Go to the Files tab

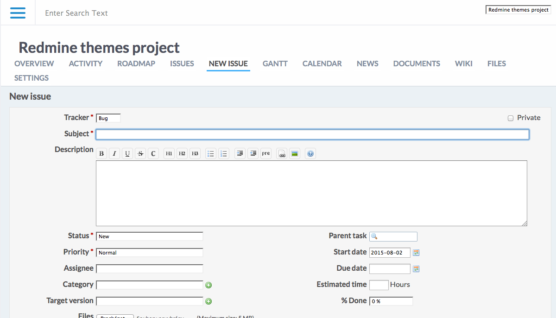pos(497,64)
